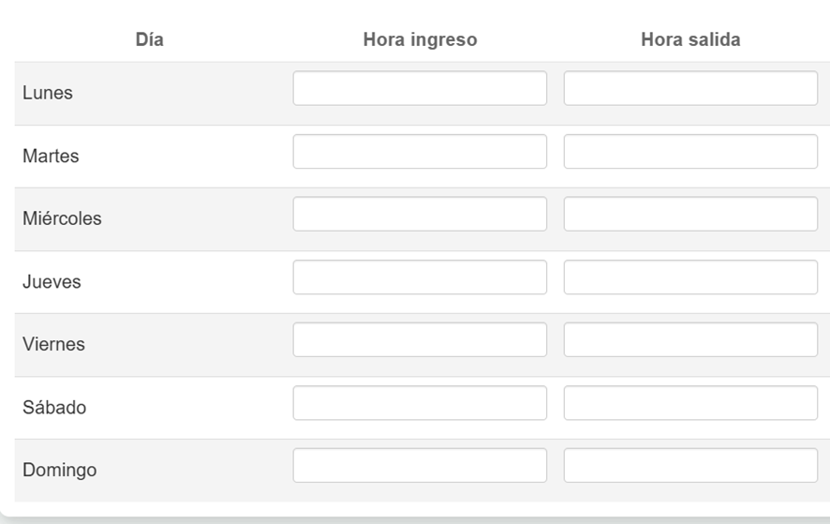Click the Día column header
830x524 pixels.
point(150,39)
